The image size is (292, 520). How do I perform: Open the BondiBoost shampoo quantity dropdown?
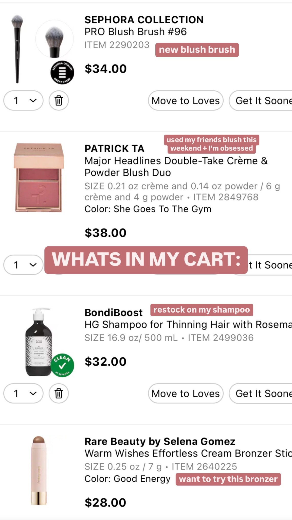pyautogui.click(x=23, y=393)
